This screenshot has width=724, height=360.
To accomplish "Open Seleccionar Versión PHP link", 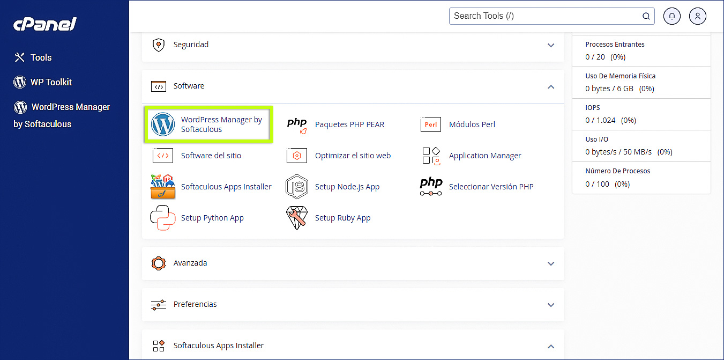I will click(x=491, y=187).
